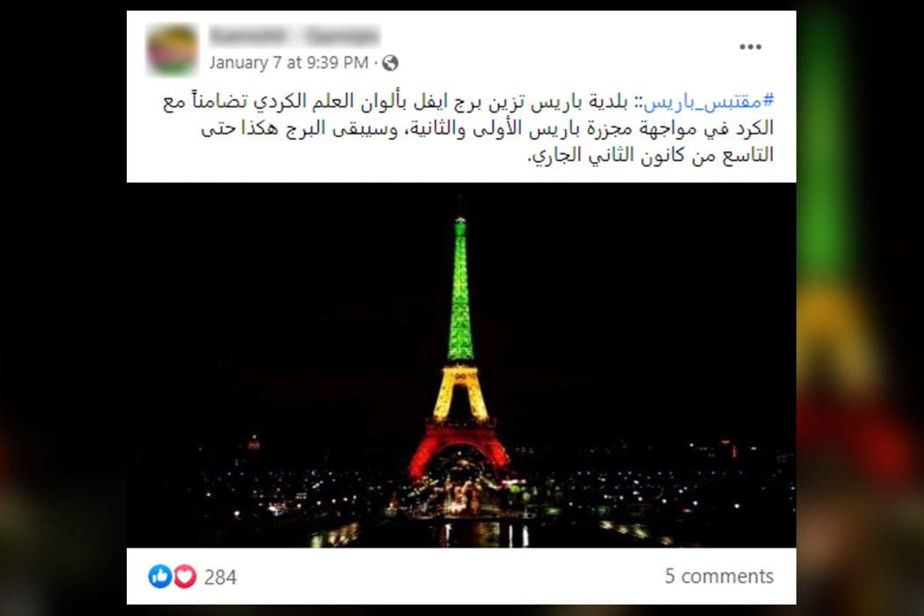Screen dimensions: 924x616
Task: Click the red heart Love reaction icon
Action: [x=185, y=576]
